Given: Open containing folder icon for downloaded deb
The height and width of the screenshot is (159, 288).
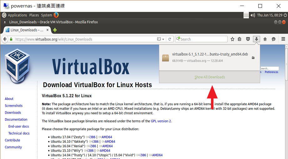Looking at the screenshot, I should click(253, 58).
